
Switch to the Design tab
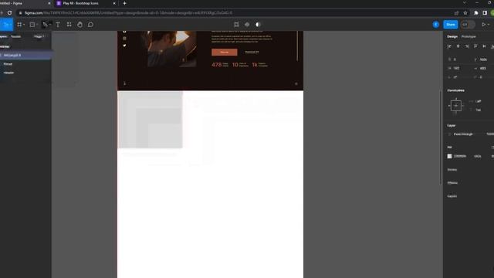pyautogui.click(x=452, y=36)
